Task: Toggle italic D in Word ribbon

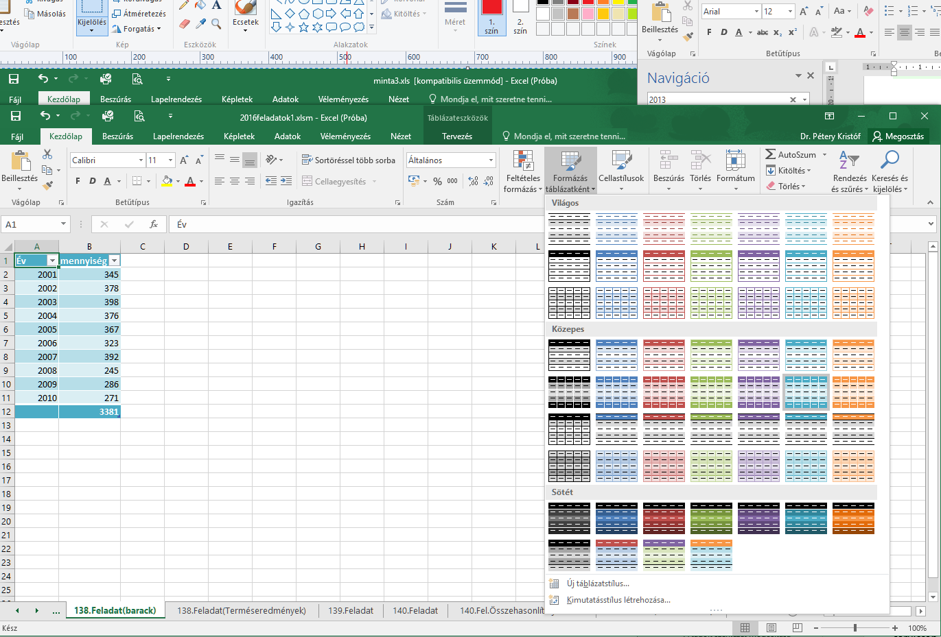Action: (723, 32)
